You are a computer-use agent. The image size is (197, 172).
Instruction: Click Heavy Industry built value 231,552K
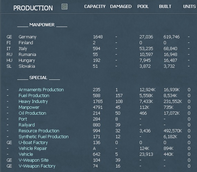(x=173, y=102)
